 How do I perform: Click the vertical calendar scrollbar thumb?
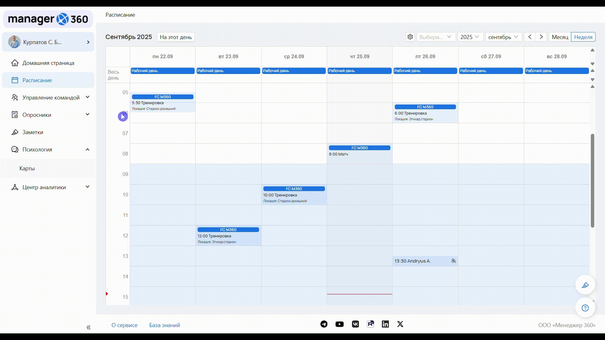click(592, 180)
